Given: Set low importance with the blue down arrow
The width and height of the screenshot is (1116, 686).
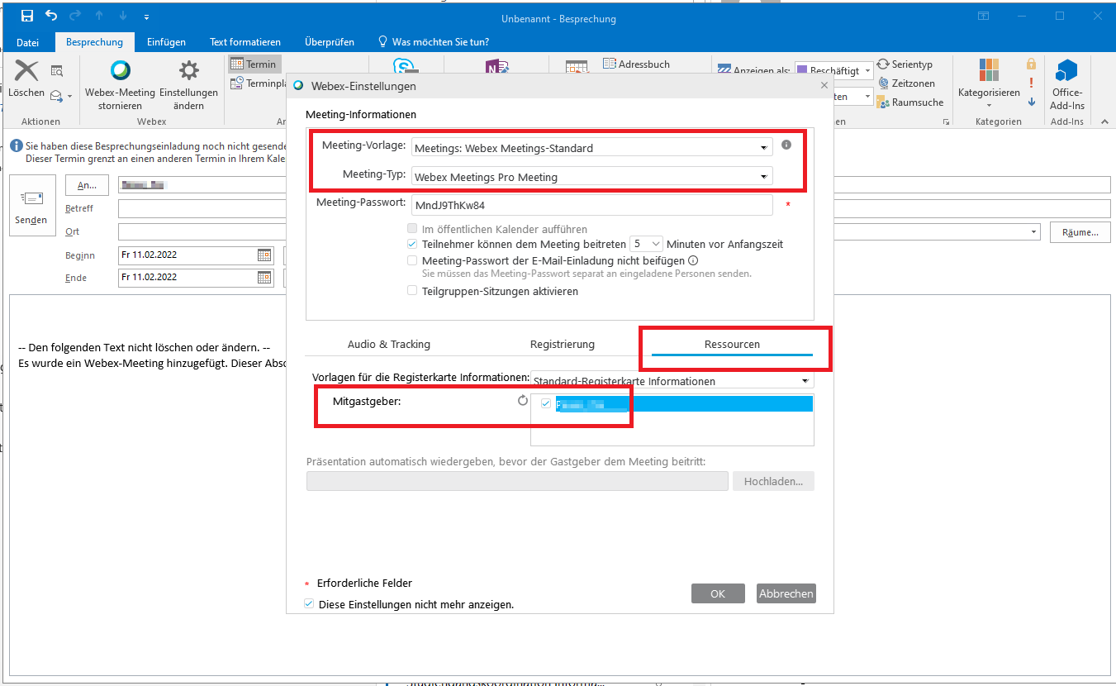Looking at the screenshot, I should coord(1031,102).
